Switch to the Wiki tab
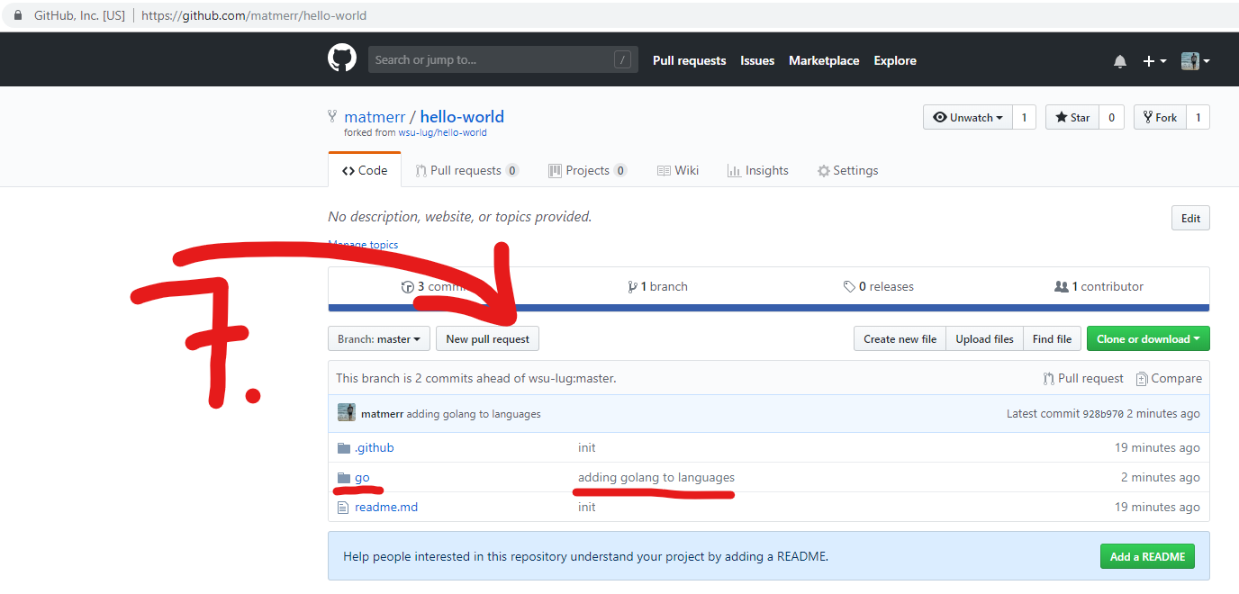The image size is (1239, 594). pyautogui.click(x=677, y=170)
